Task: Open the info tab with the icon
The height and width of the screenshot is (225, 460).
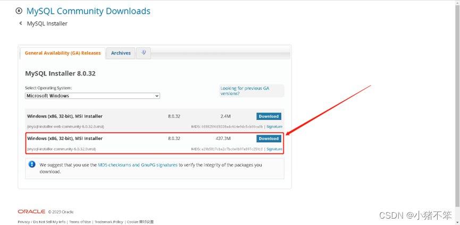Action: (144, 53)
